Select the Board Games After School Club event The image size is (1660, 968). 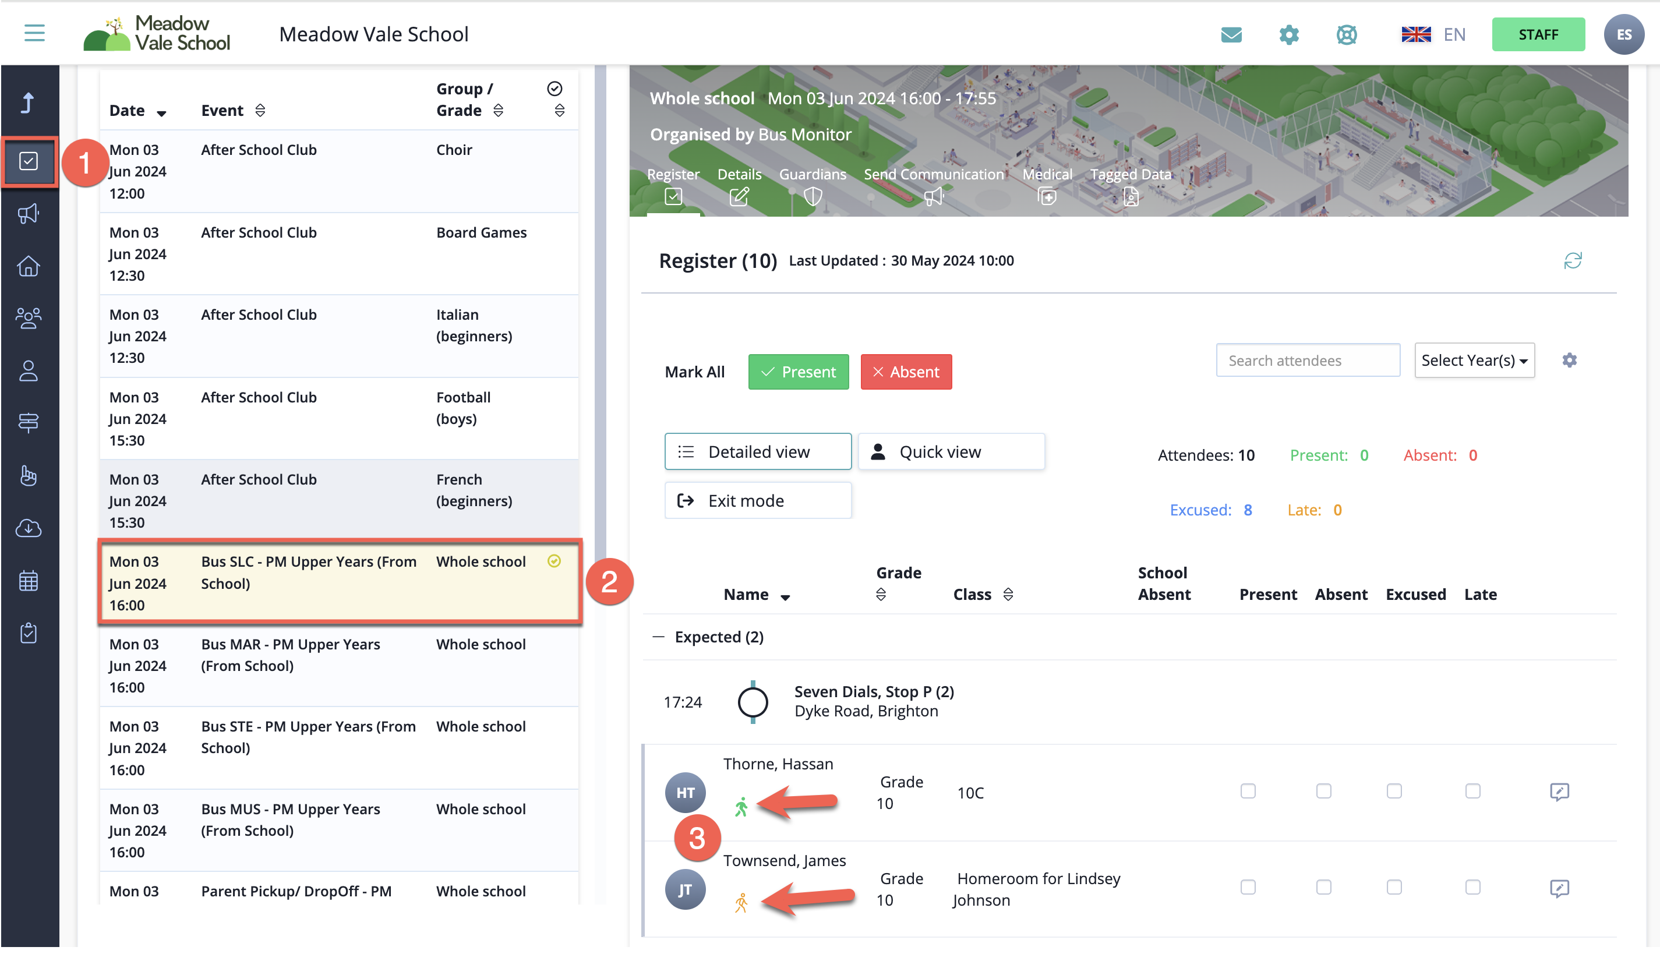click(339, 253)
